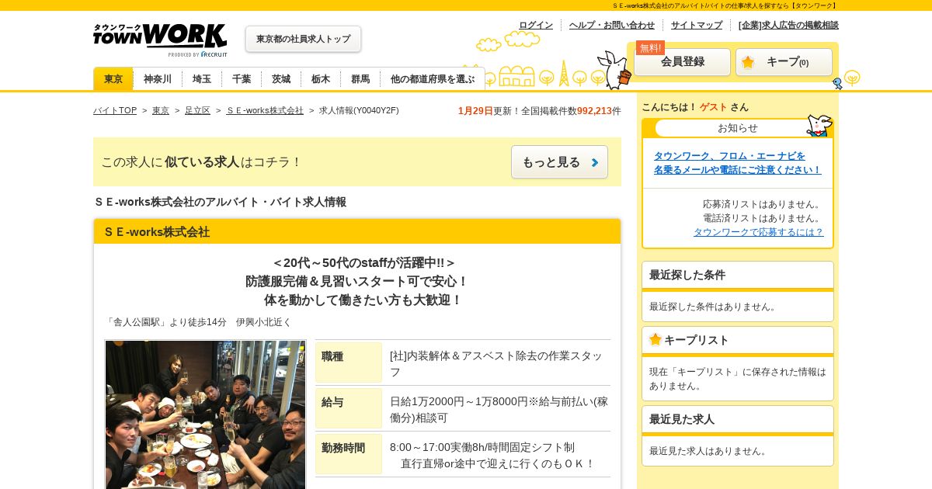Click the TownWork logo

coord(160,40)
